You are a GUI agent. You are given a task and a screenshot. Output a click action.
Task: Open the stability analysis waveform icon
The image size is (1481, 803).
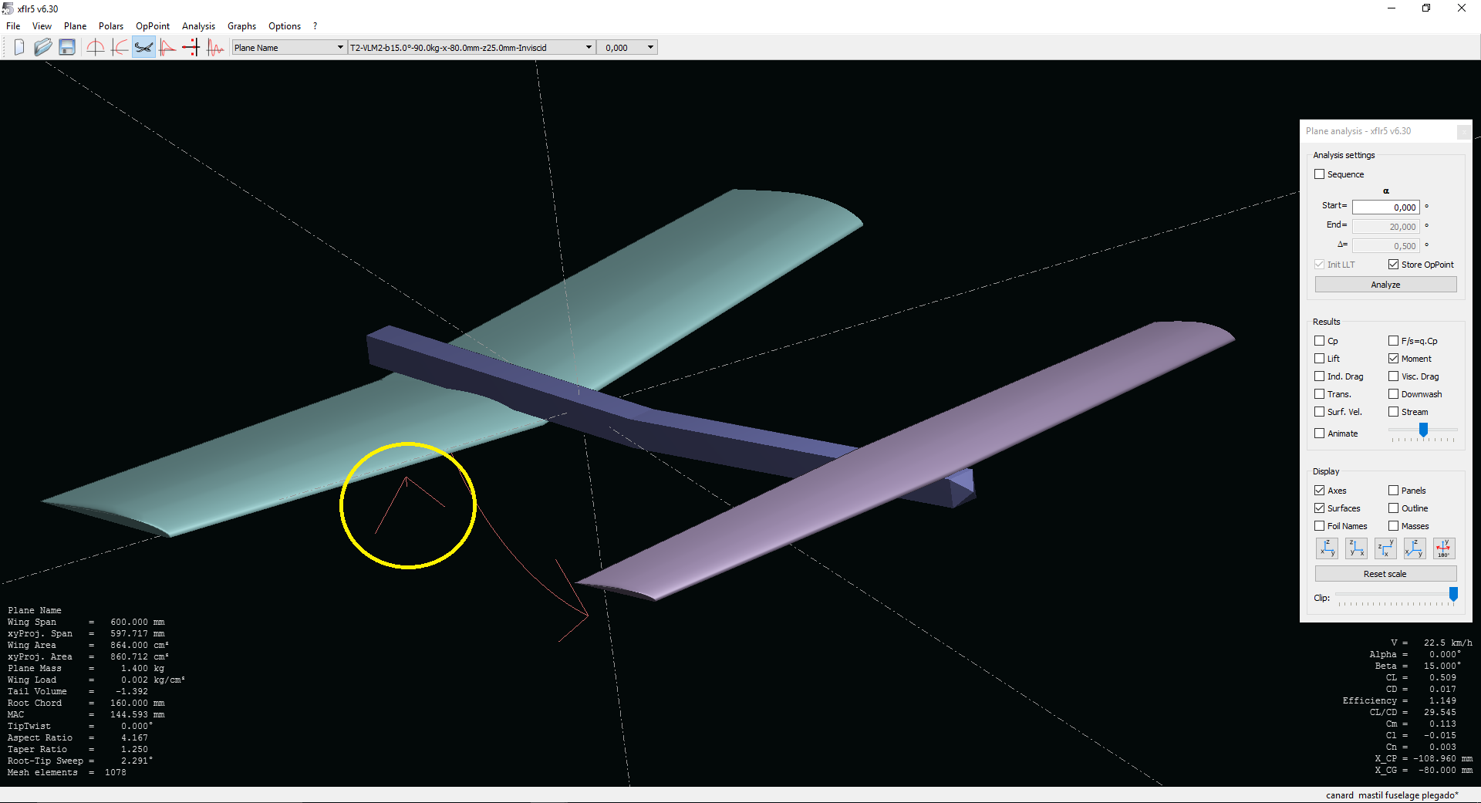point(215,48)
